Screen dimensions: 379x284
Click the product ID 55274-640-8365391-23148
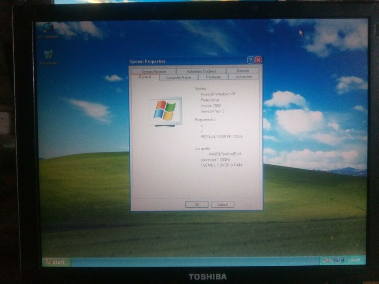pos(222,137)
